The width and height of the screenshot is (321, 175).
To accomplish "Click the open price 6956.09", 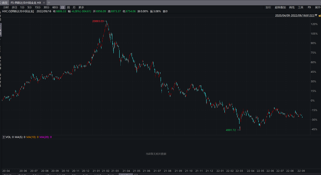I will point(101,11).
